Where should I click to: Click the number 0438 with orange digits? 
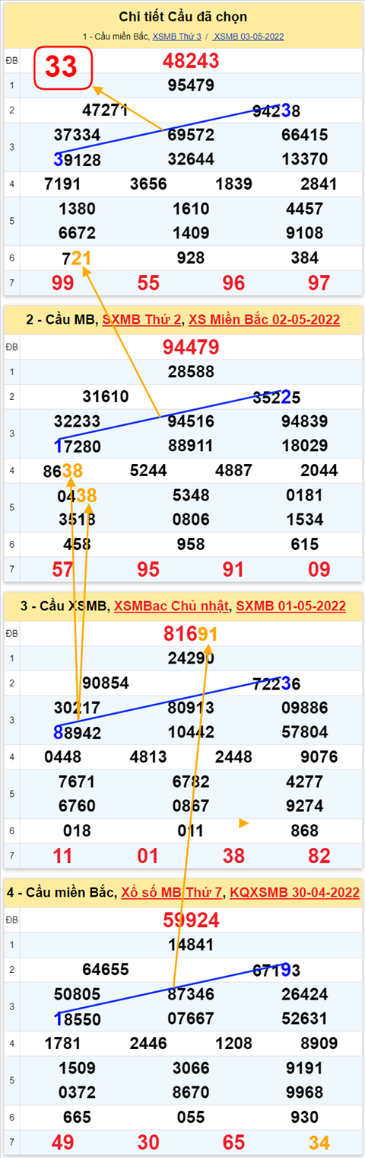pyautogui.click(x=76, y=496)
